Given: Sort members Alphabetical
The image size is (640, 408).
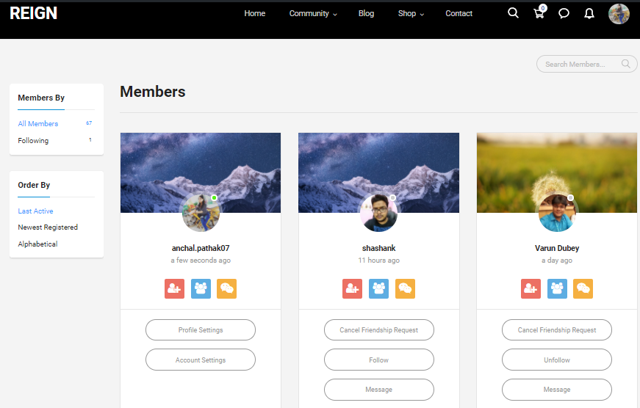Looking at the screenshot, I should click(37, 244).
